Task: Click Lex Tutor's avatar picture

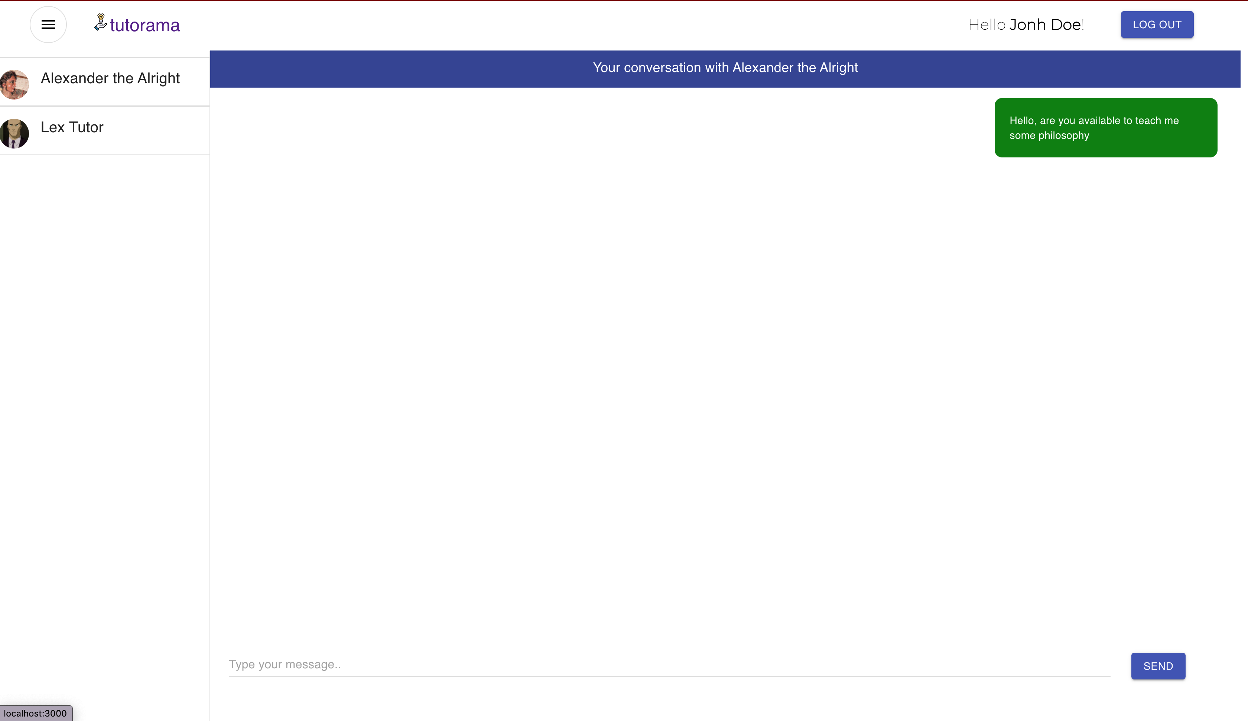Action: [x=14, y=133]
